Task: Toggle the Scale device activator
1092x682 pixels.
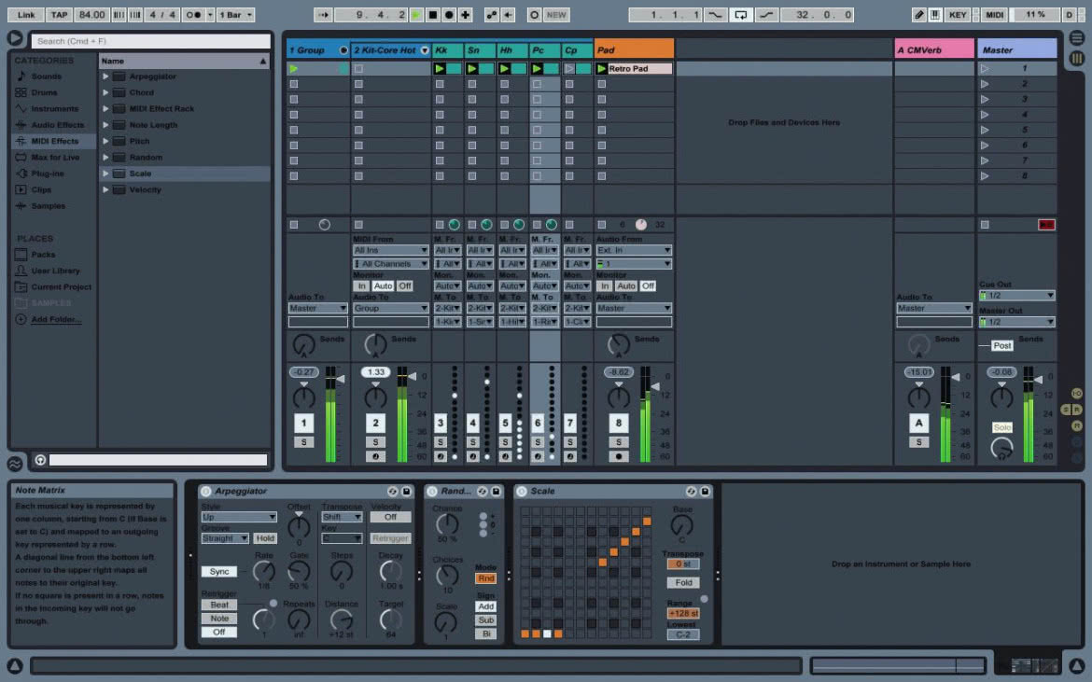Action: [x=522, y=492]
